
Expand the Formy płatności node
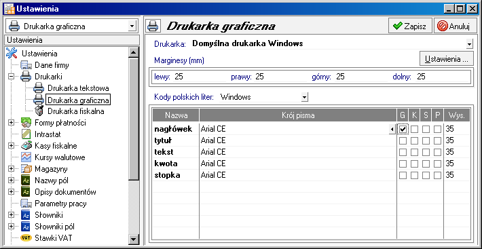(12, 123)
